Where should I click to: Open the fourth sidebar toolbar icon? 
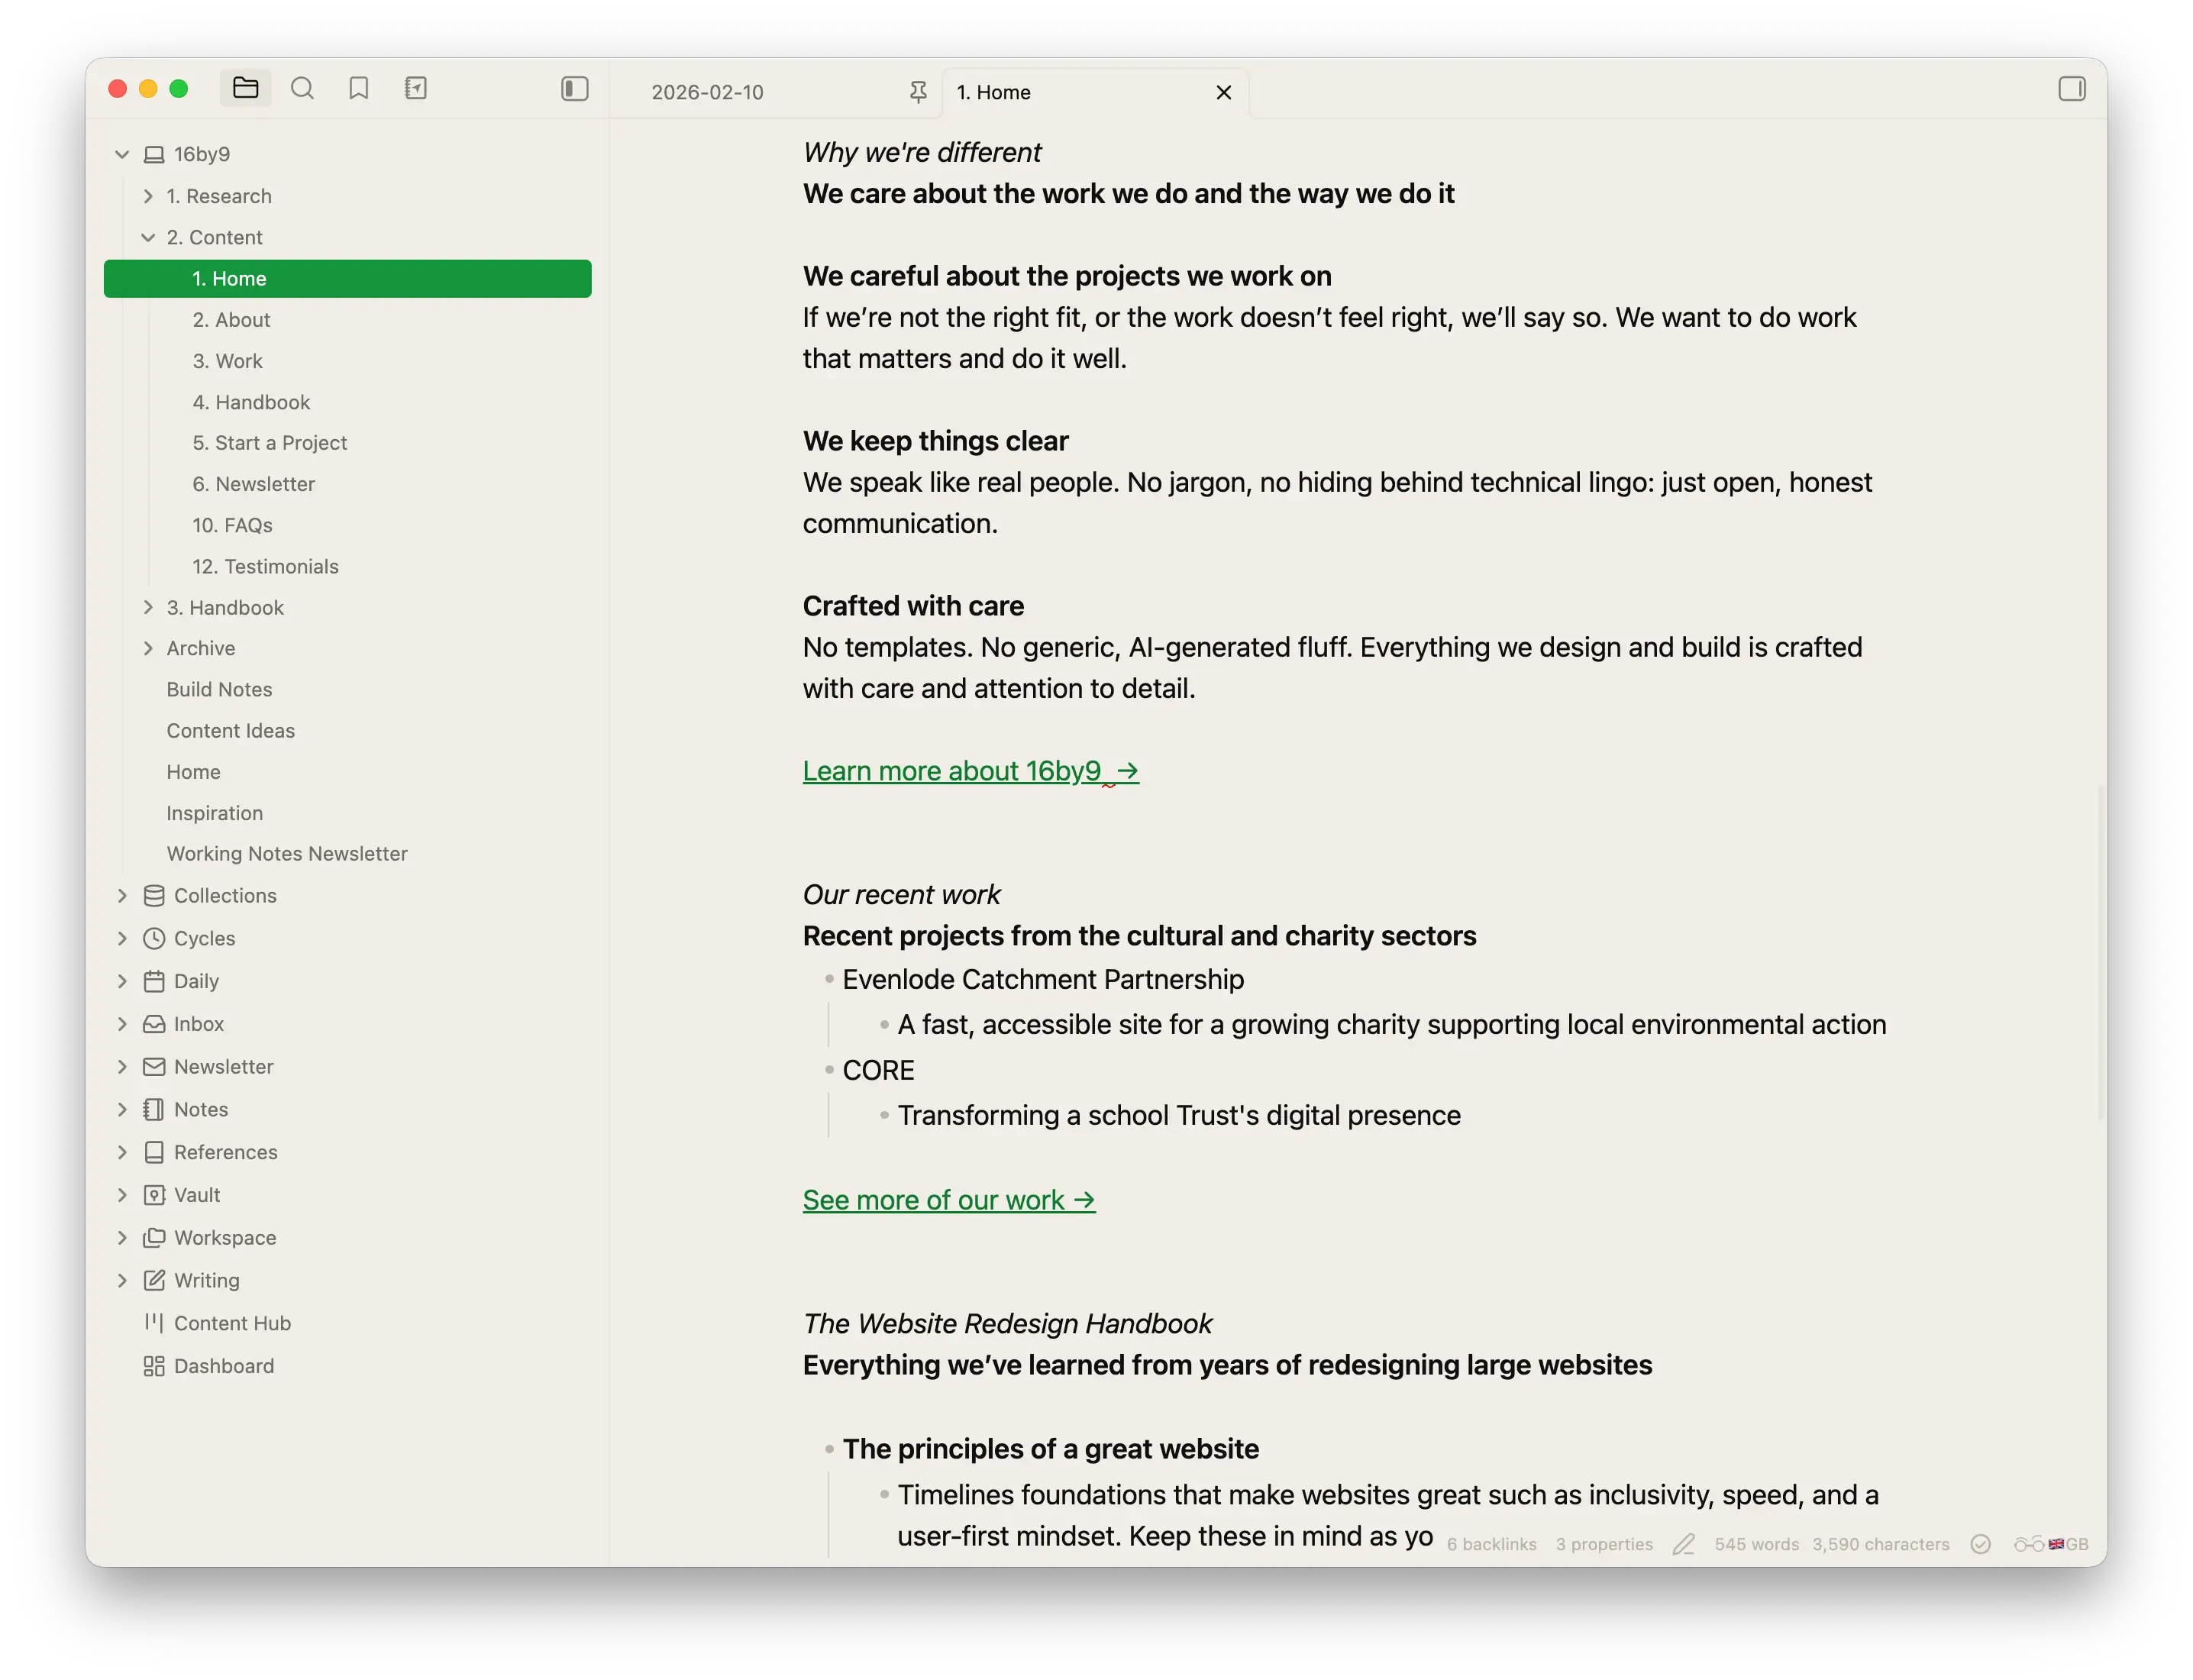[x=416, y=89]
